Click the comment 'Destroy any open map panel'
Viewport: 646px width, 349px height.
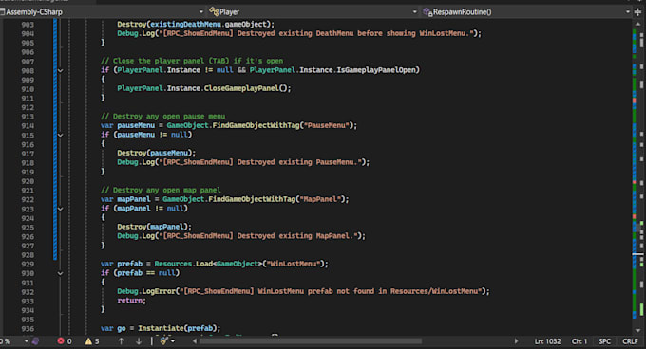coord(161,190)
